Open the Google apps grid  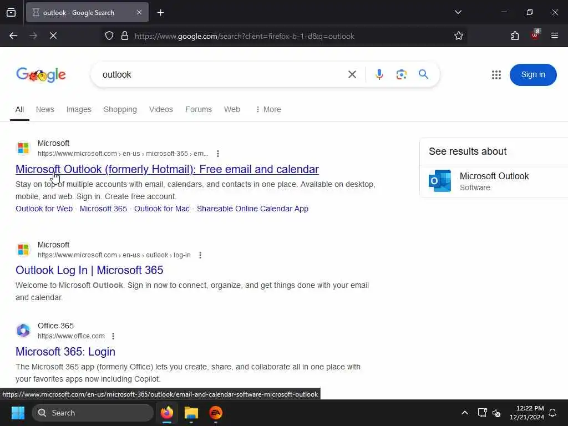pyautogui.click(x=496, y=75)
